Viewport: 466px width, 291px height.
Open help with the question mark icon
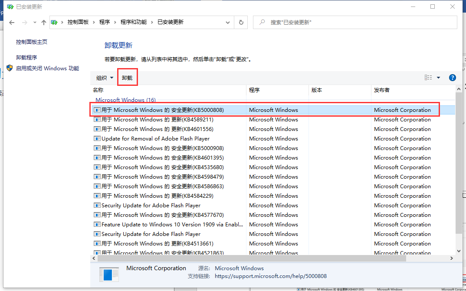click(x=452, y=78)
